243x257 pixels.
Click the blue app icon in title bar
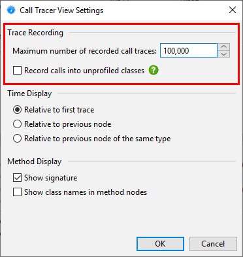[11, 10]
